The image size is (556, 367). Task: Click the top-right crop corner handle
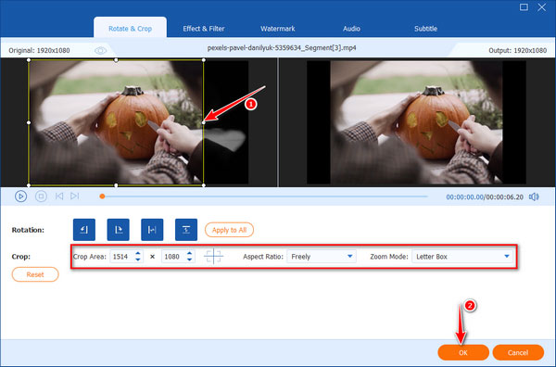click(x=204, y=60)
